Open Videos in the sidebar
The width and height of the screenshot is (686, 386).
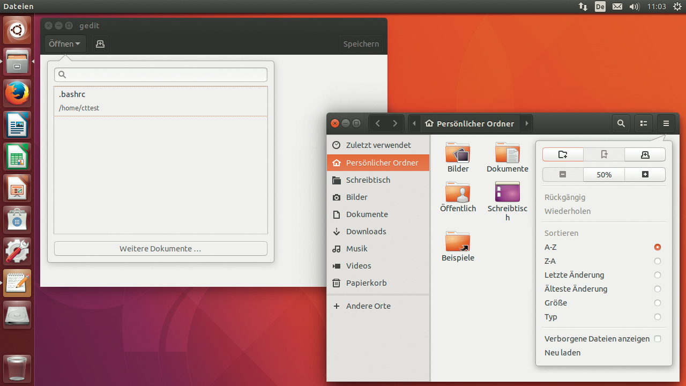[378, 266]
